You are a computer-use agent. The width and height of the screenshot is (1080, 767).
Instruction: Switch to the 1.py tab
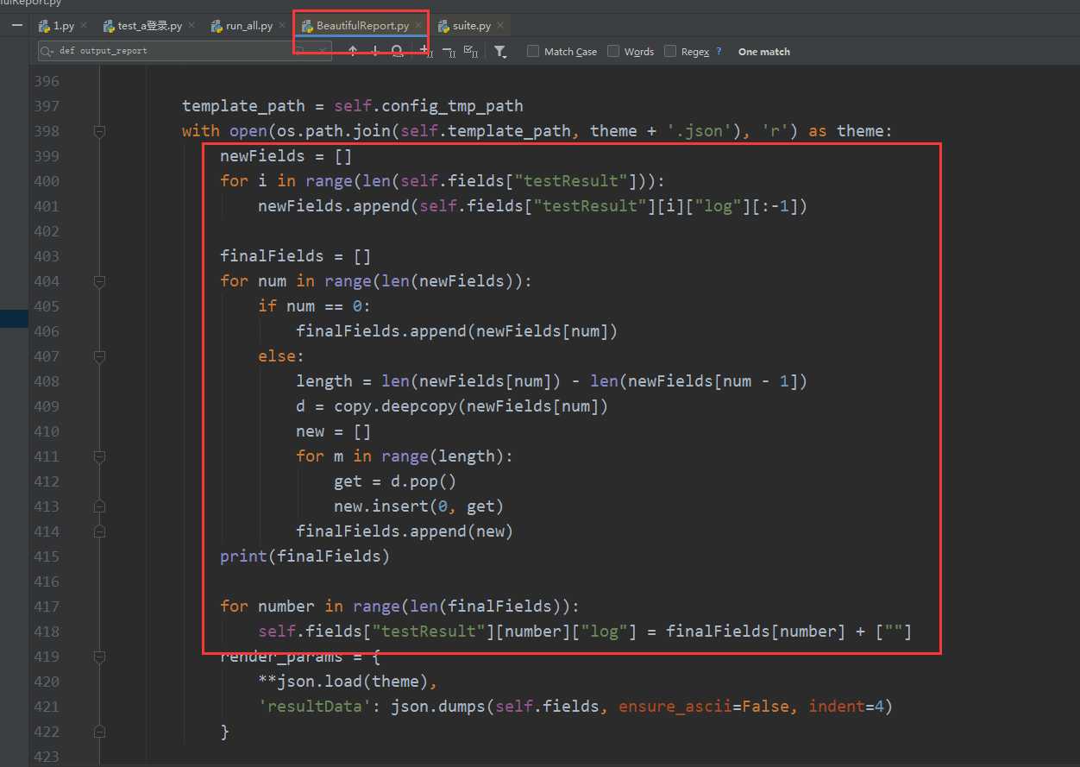click(x=62, y=25)
